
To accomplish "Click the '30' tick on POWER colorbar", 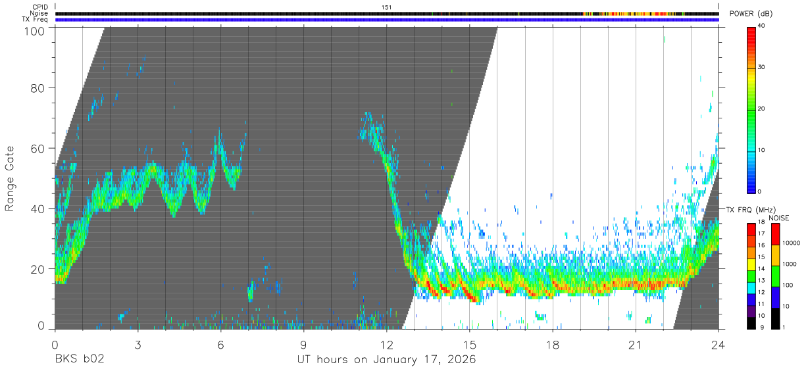I will coord(763,68).
